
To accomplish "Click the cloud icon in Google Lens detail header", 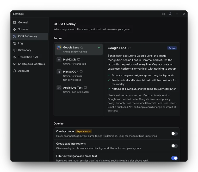I will [x=129, y=48].
